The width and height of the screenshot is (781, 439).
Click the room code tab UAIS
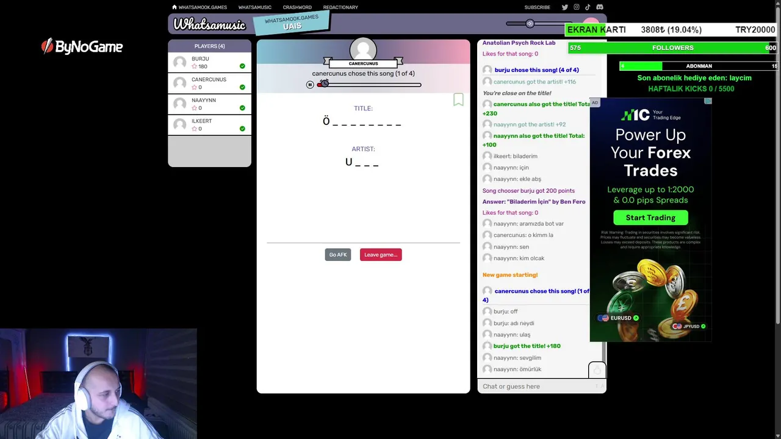point(292,23)
